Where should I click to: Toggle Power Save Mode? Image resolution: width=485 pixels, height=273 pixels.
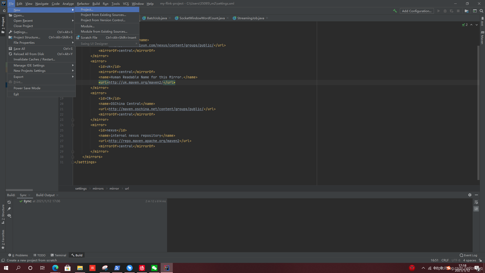[x=41, y=88]
